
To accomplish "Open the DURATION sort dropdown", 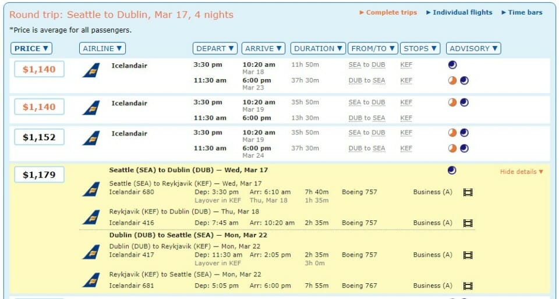I will (318, 48).
